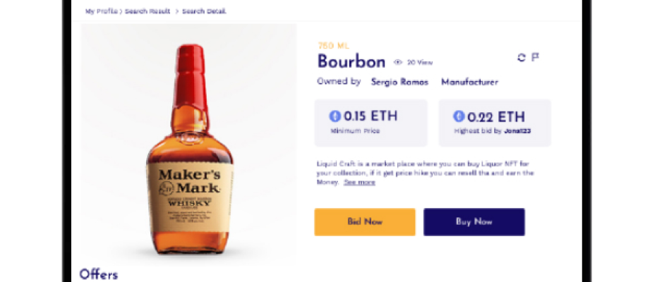Expand description with See more
The height and width of the screenshot is (282, 662).
pos(359,183)
